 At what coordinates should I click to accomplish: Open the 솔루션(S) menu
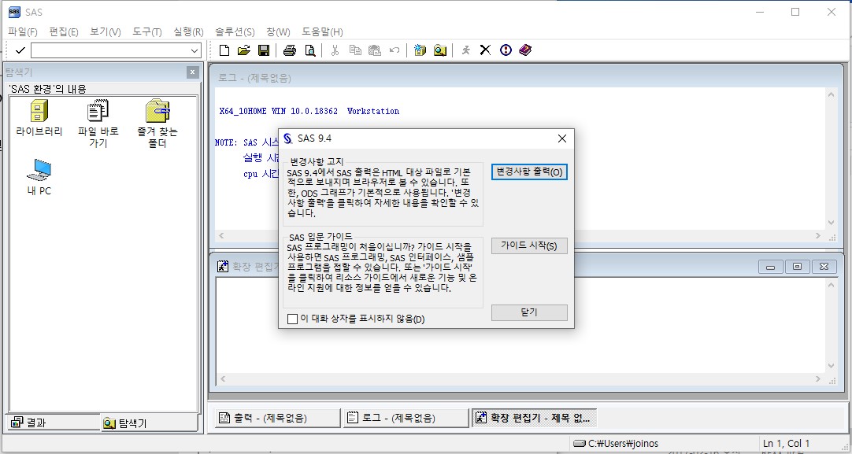point(235,32)
